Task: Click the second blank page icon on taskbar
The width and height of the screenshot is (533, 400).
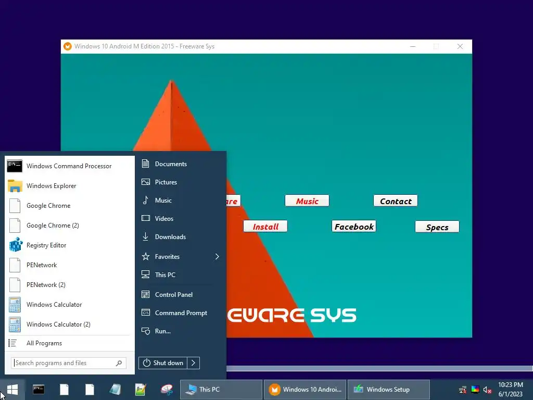Action: pos(90,390)
